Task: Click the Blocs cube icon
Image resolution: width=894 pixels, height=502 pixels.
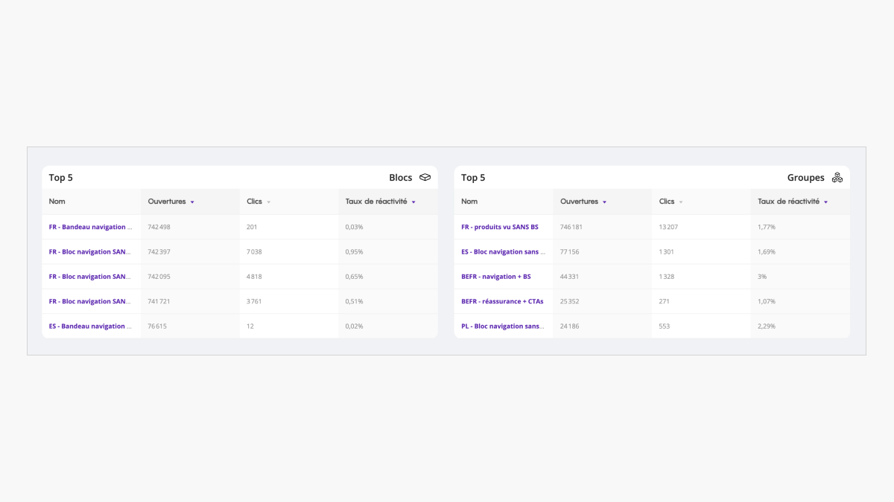Action: point(425,178)
